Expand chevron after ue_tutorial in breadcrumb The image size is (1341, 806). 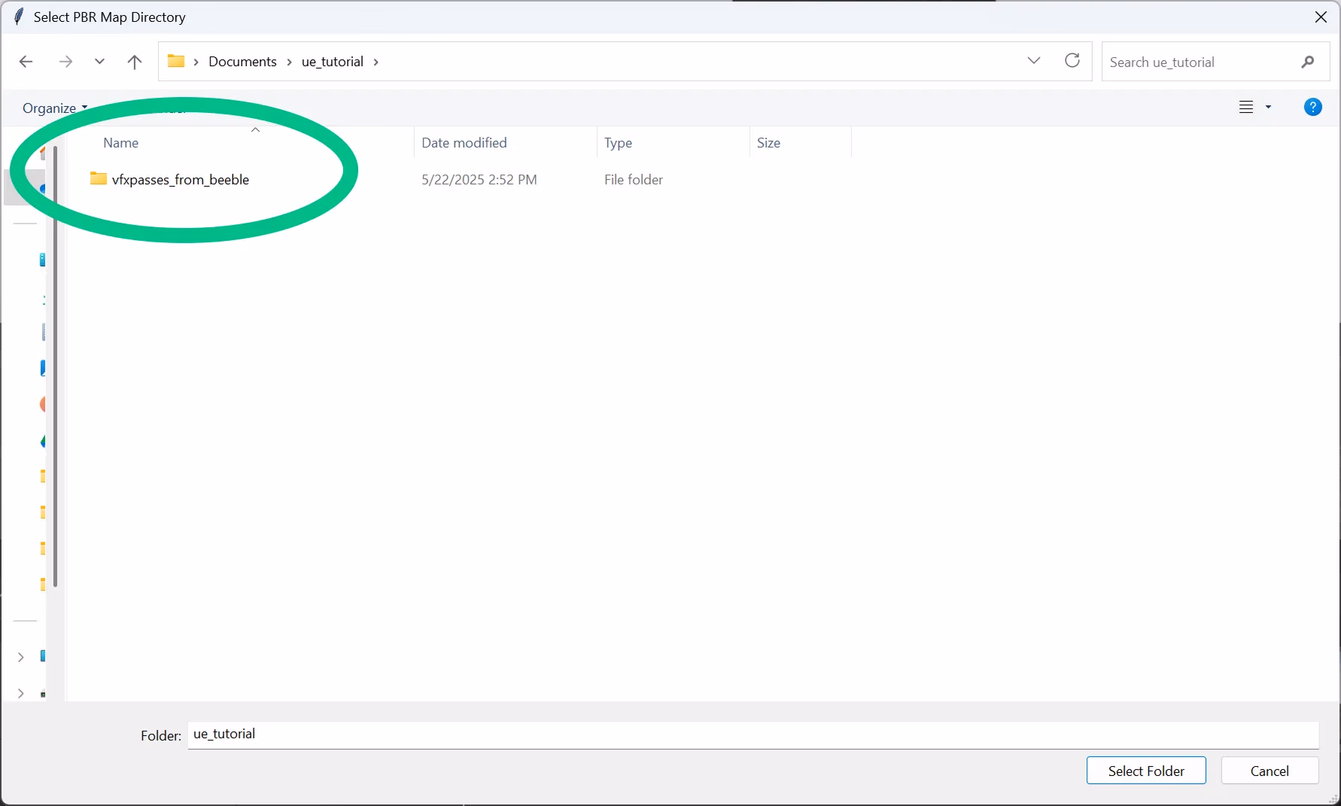click(376, 62)
